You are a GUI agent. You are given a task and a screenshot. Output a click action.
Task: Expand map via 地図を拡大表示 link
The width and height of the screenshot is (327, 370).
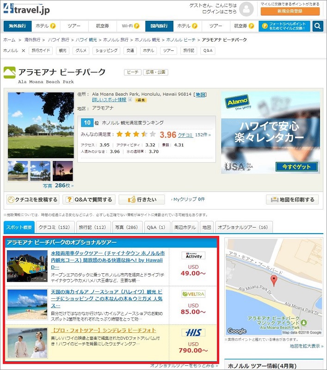[306, 346]
